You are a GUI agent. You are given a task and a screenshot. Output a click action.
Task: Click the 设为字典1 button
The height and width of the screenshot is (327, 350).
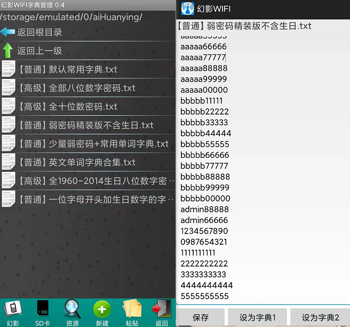pos(257,317)
